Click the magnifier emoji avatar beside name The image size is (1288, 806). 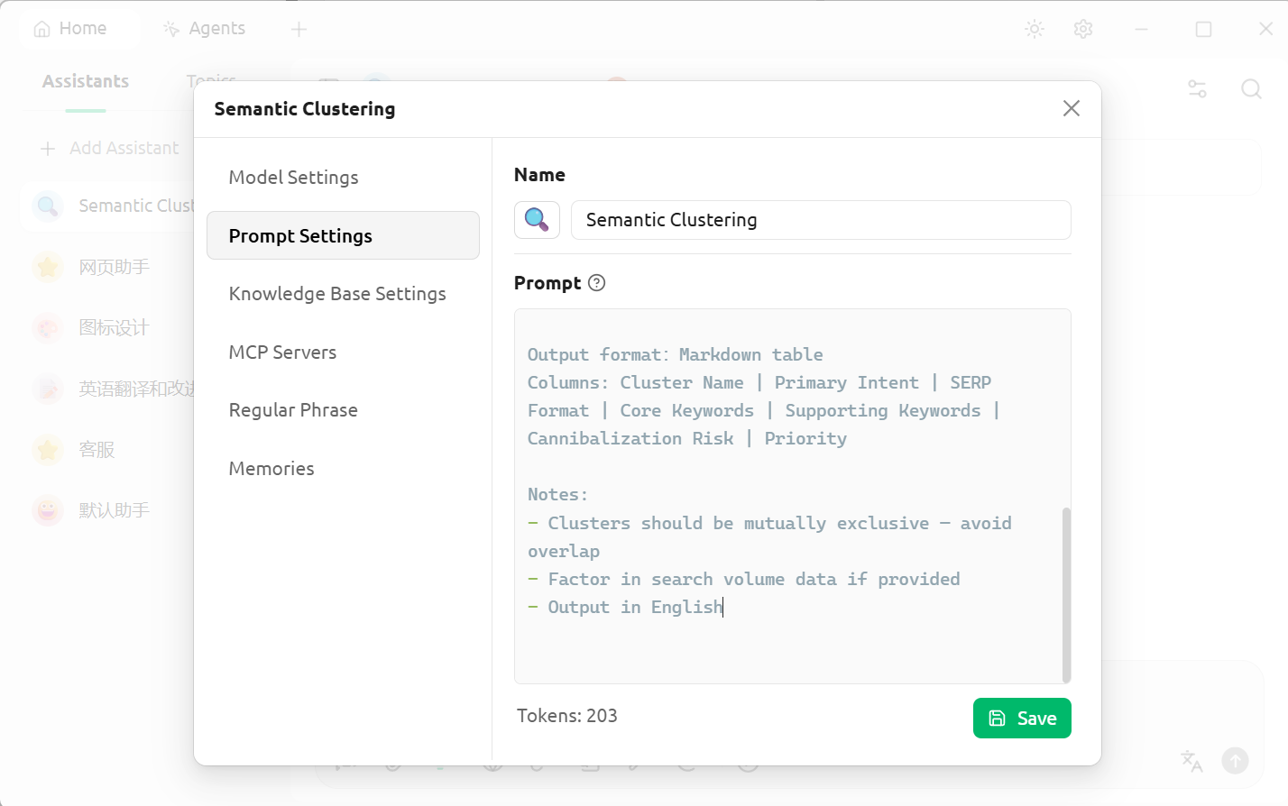pos(537,220)
